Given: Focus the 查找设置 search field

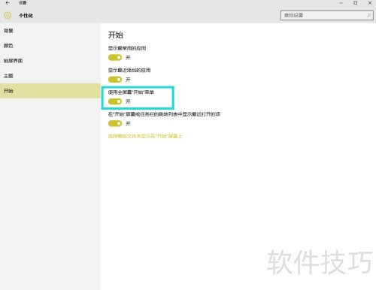Looking at the screenshot, I should coord(326,15).
